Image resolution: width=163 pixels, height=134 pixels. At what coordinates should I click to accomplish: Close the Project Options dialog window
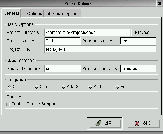pyautogui.click(x=160, y=3)
